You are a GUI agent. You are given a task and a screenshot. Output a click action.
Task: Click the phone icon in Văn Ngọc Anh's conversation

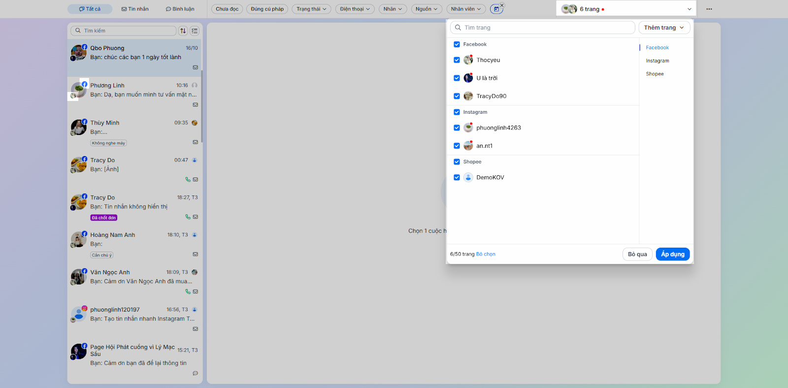click(x=188, y=292)
